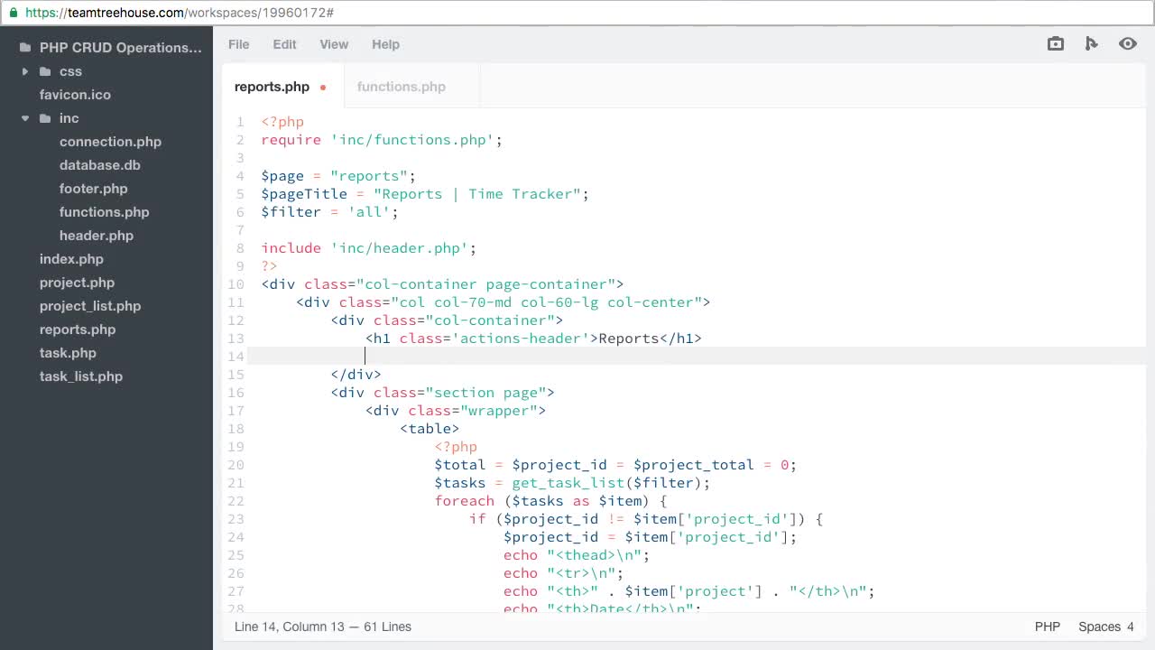Screen dimensions: 1155x650
Task: Collapse the inc folder arrow
Action: (x=25, y=118)
